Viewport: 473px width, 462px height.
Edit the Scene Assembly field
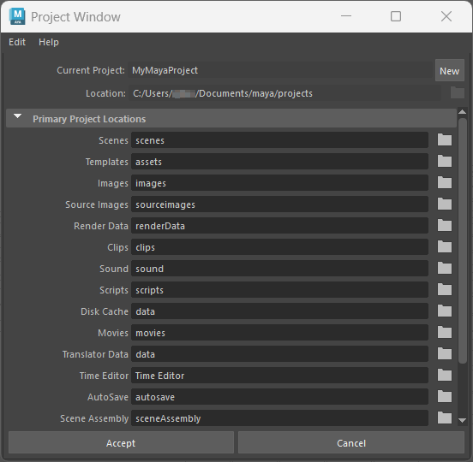(279, 418)
